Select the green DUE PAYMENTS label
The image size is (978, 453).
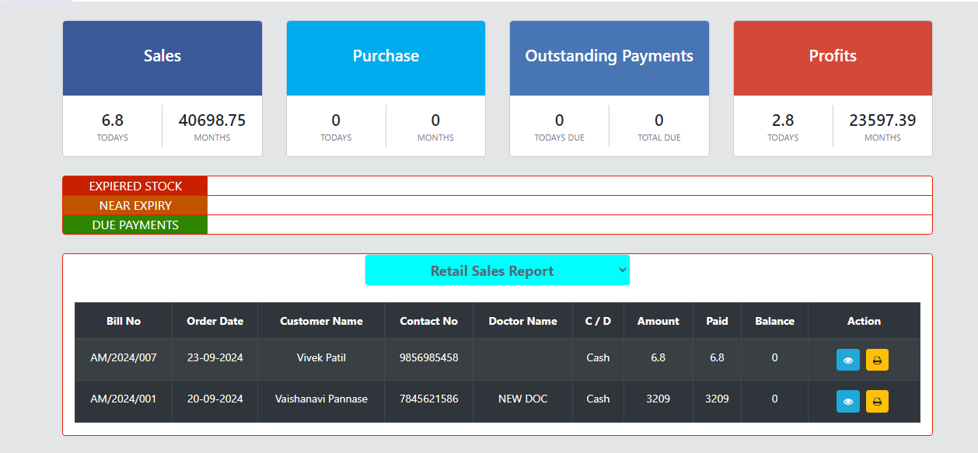pyautogui.click(x=135, y=225)
